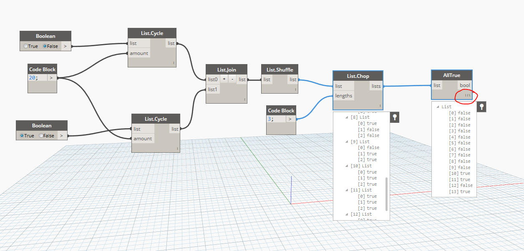
Task: Click the list output port on List.Join
Action: click(x=242, y=79)
